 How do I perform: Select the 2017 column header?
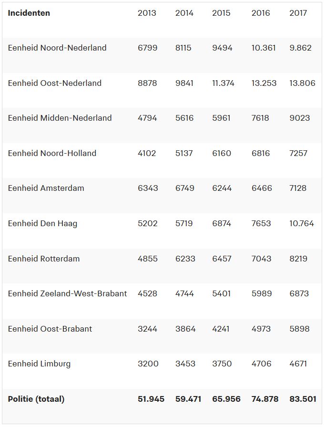pos(298,13)
